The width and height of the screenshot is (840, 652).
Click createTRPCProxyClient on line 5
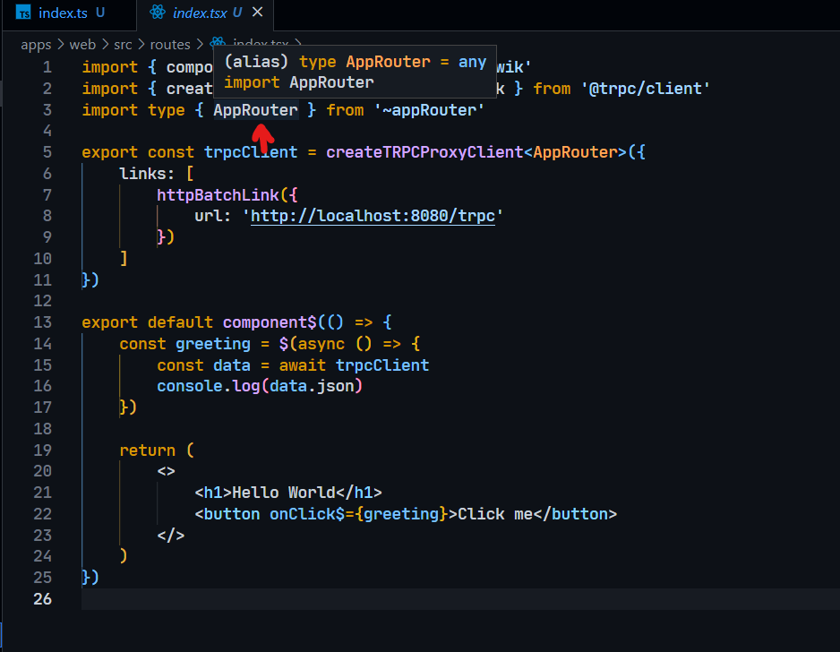[424, 152]
